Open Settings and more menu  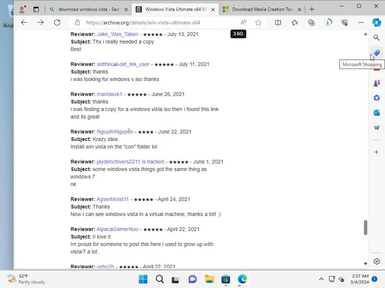coord(361,22)
